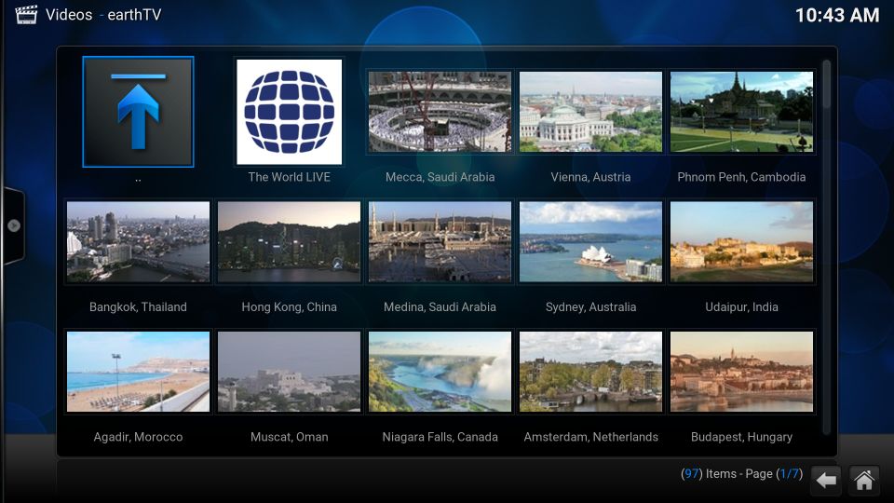Click the 'Sydney, Australia' label

click(590, 306)
